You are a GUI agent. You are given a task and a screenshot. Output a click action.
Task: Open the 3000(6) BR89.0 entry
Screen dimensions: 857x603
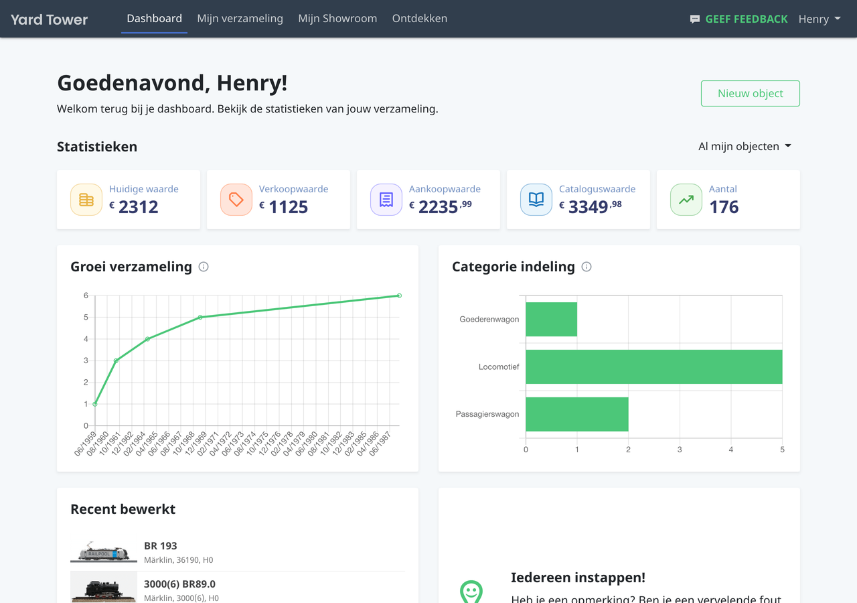(180, 584)
